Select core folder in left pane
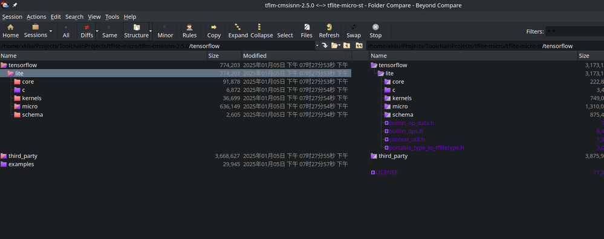 pos(28,82)
